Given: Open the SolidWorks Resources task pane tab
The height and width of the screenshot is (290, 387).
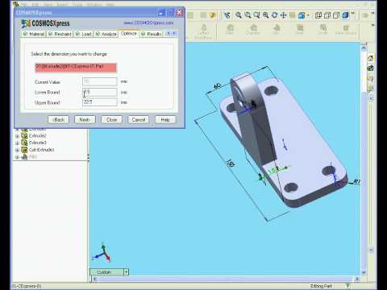Looking at the screenshot, I should tap(371, 58).
